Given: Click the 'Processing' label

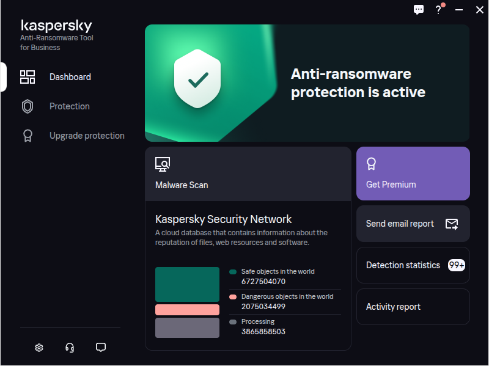Looking at the screenshot, I should (258, 321).
